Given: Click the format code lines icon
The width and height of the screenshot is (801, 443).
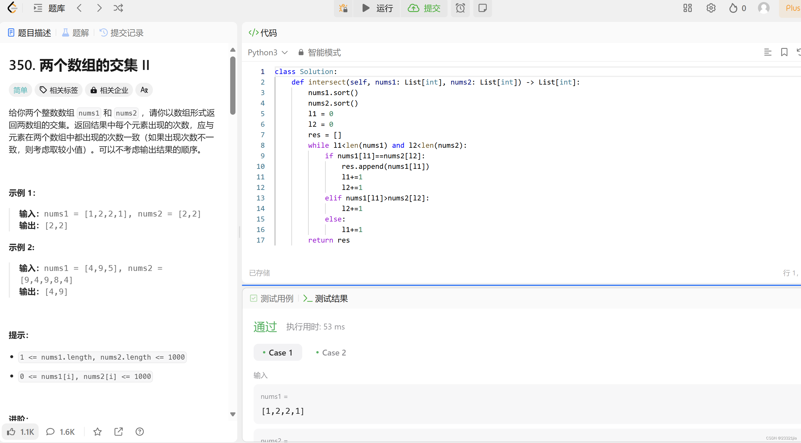Looking at the screenshot, I should click(x=767, y=52).
